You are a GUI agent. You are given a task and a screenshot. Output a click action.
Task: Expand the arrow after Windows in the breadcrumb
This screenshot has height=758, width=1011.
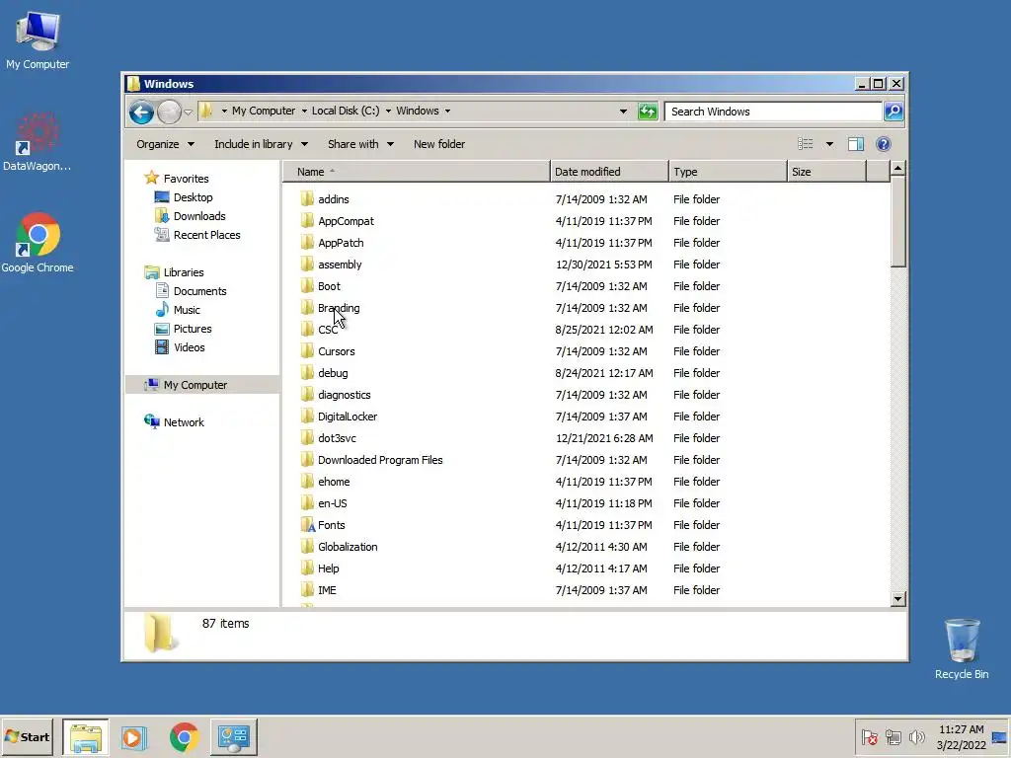(447, 111)
